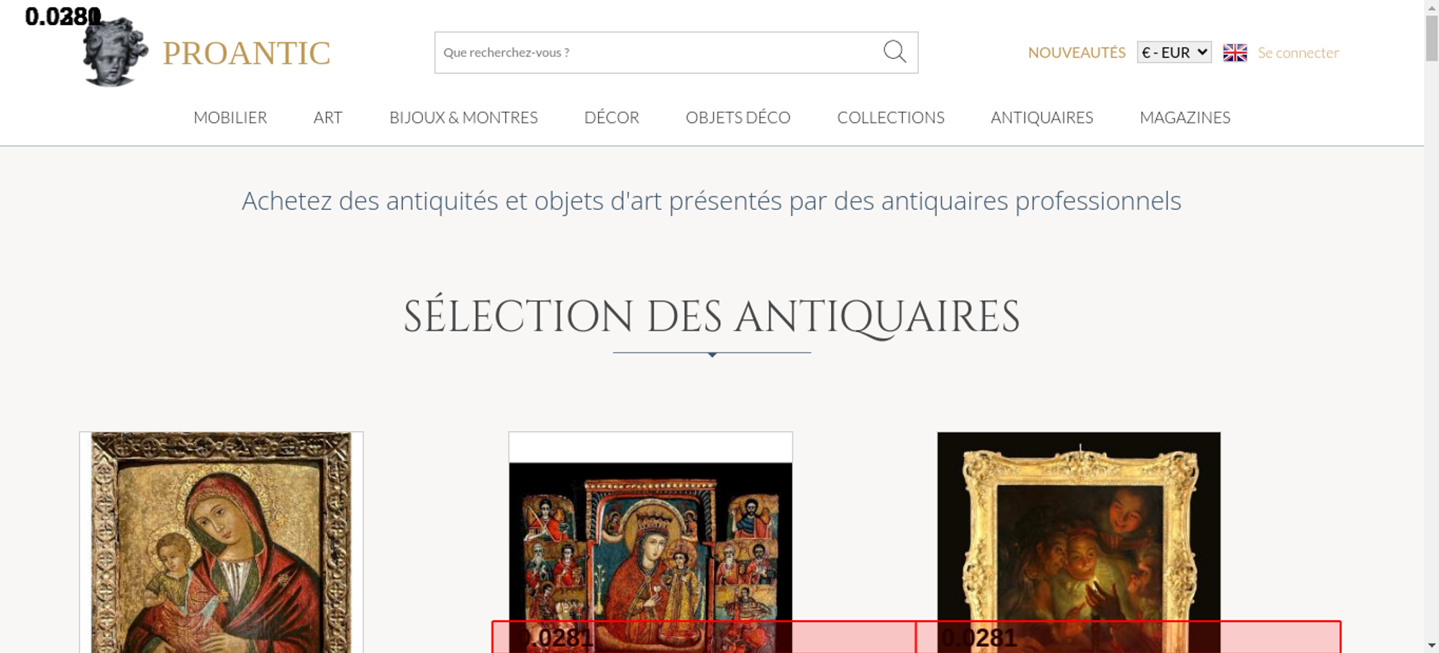Open the Mobilier menu

[x=230, y=117]
